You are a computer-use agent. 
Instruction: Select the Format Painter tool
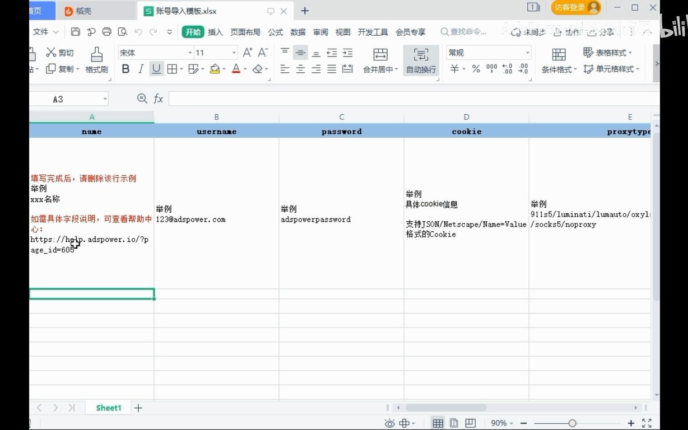(96, 58)
